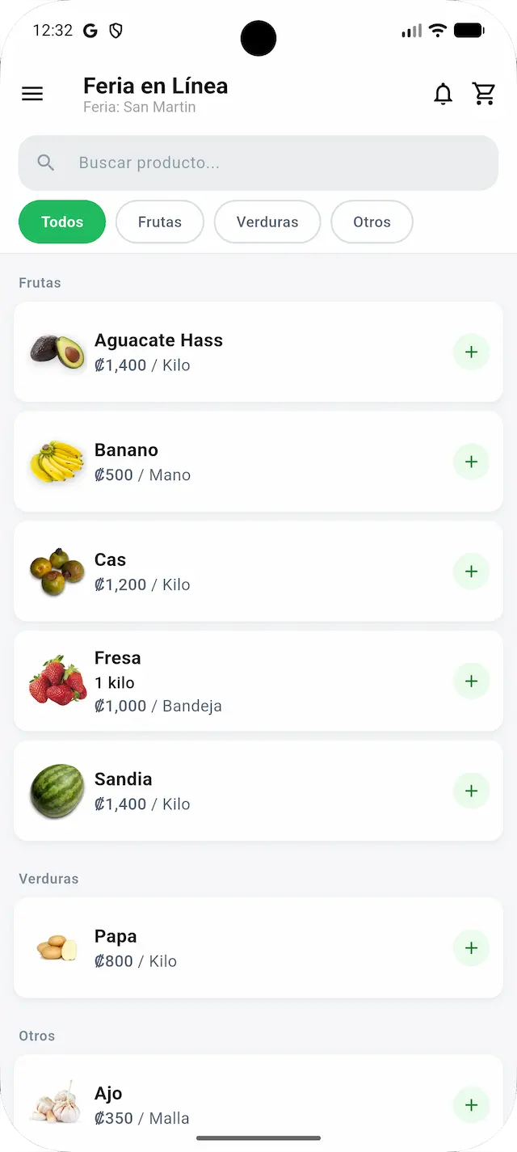
Task: Open the Aguacate Hass avocado thumbnail
Action: 57,352
